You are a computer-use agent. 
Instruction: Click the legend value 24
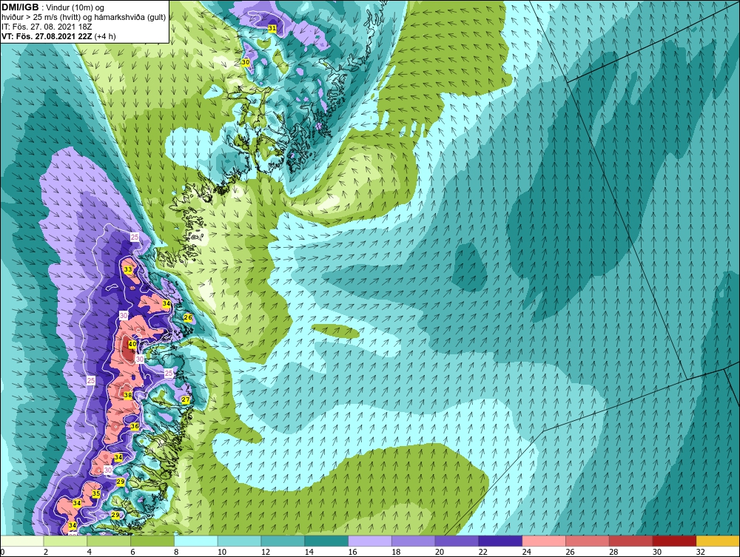(526, 552)
